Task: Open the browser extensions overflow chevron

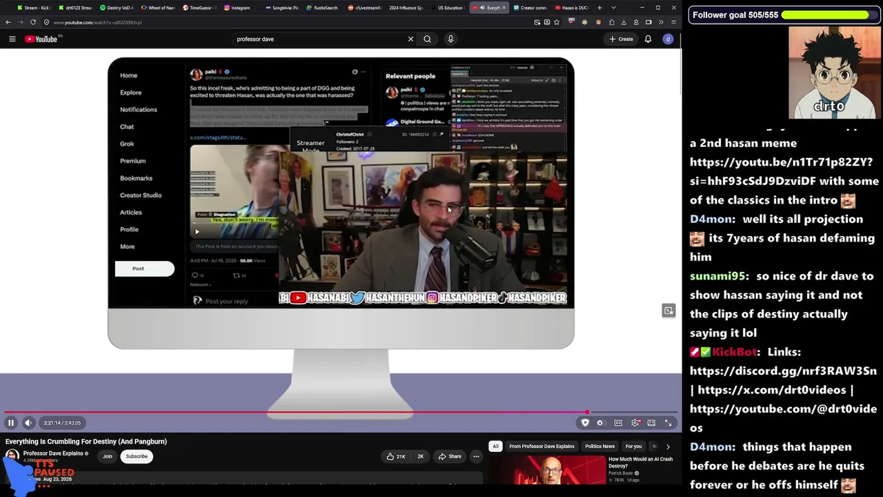Action: 661,22
